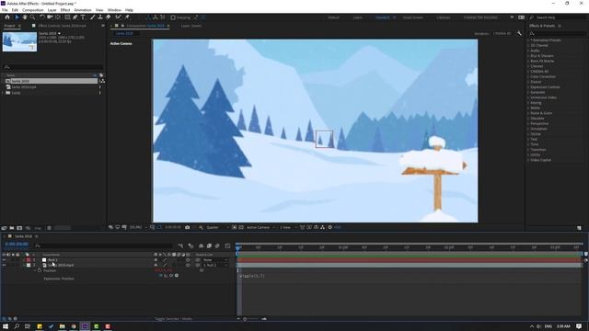This screenshot has width=589, height=331.
Task: Open the 1 View layout dropdown
Action: point(287,227)
